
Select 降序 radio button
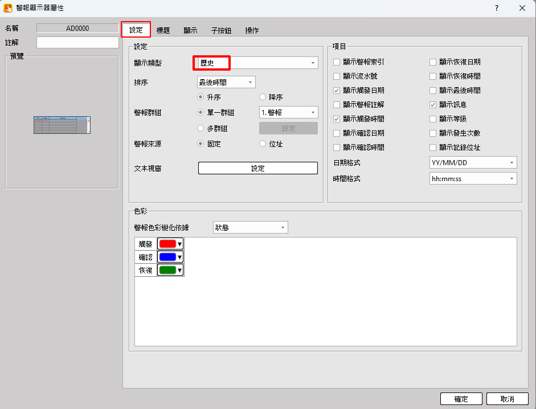[263, 97]
